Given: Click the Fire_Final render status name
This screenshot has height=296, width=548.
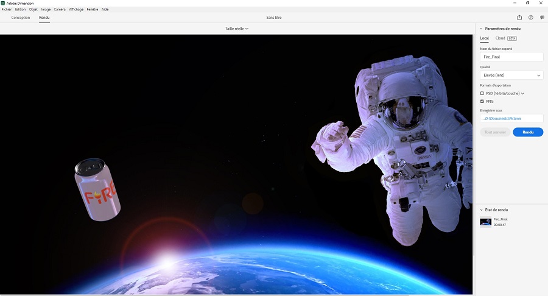Looking at the screenshot, I should pos(501,219).
